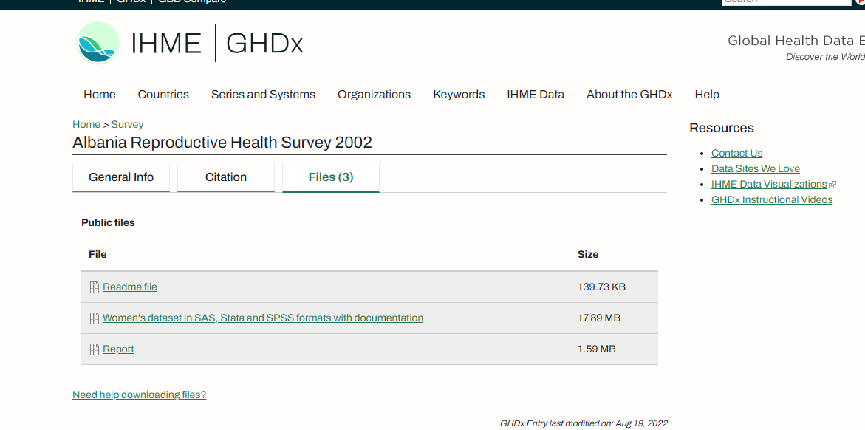Click the file icon beside Readme file
Viewport: 865px width, 430px height.
point(94,287)
